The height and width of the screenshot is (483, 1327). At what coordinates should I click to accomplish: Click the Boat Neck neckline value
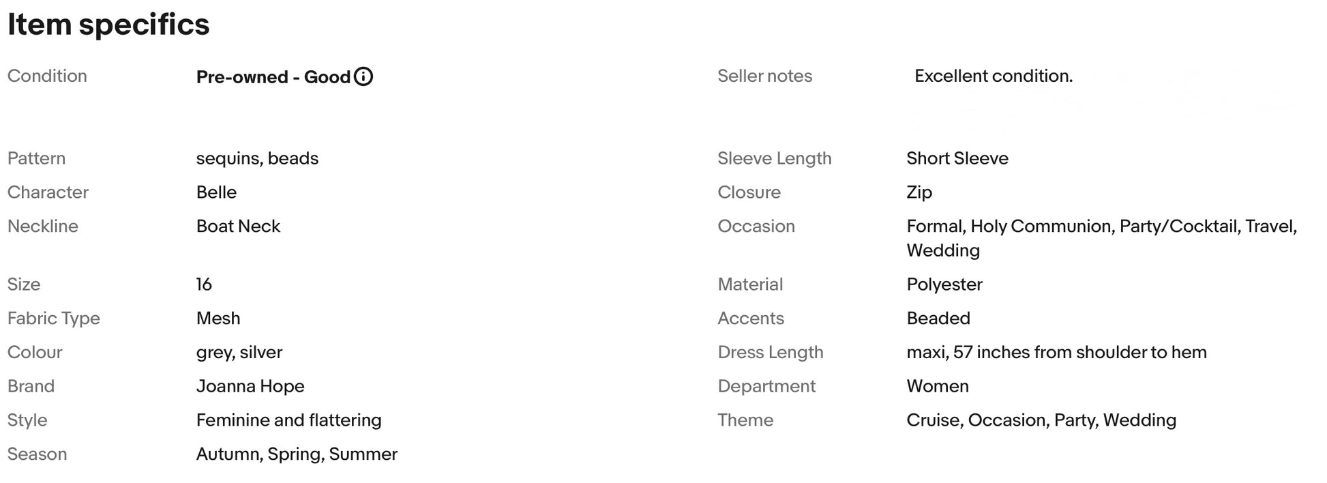[238, 226]
